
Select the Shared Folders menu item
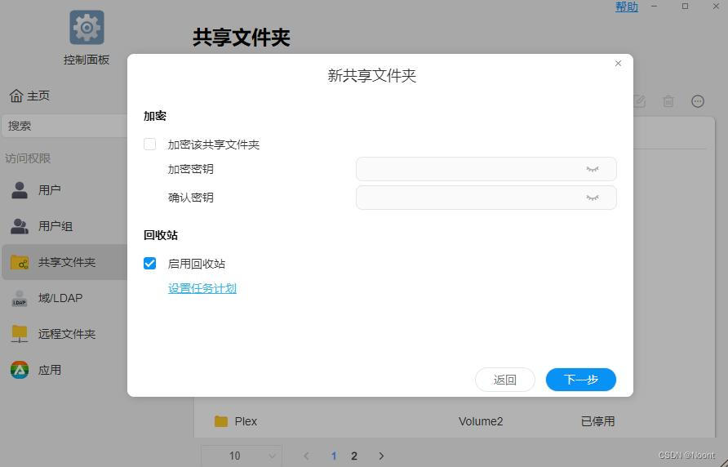(x=65, y=262)
